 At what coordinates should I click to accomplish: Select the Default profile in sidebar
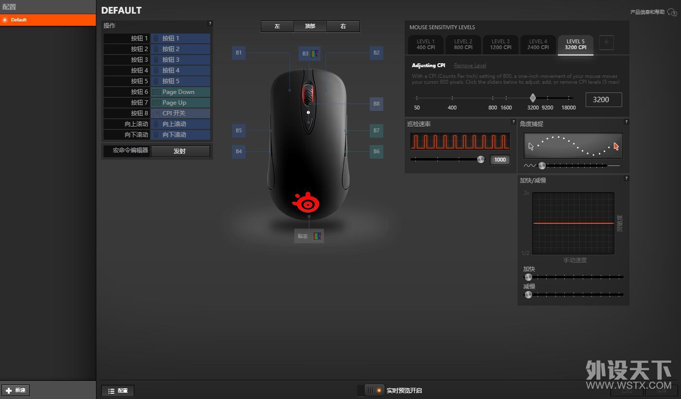(x=48, y=20)
